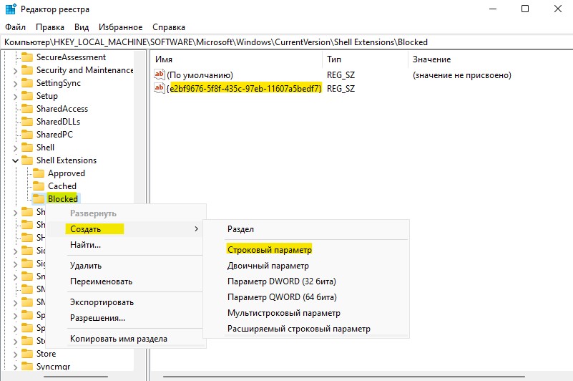Click the Syncmgr folder icon
573x381 pixels.
tap(27, 367)
